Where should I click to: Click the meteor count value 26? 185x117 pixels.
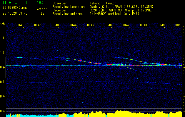pyautogui.click(x=42, y=13)
